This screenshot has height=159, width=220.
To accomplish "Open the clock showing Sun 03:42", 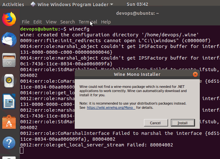I will pyautogui.click(x=137, y=5).
